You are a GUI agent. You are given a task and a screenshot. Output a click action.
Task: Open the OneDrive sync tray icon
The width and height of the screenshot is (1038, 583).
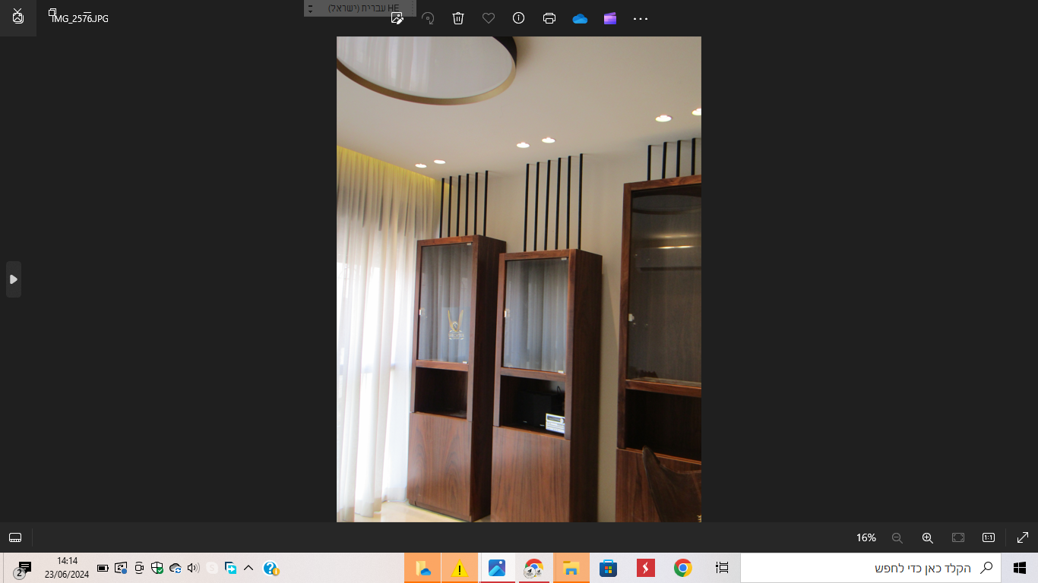pyautogui.click(x=176, y=568)
